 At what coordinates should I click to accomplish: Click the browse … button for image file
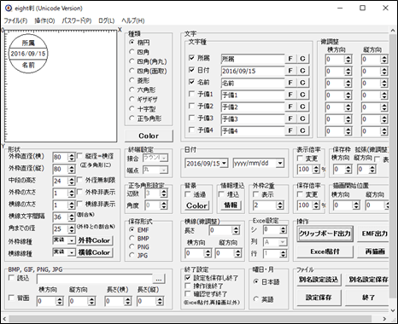159,279
